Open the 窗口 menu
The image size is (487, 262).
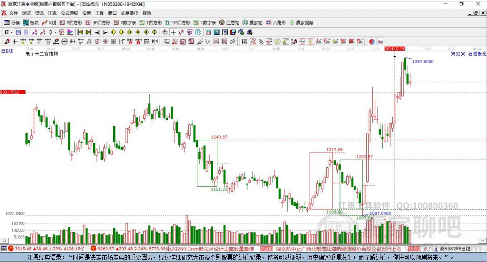tap(112, 13)
